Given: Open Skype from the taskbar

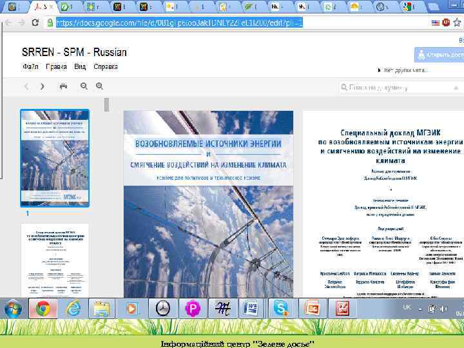Looking at the screenshot, I should point(280,308).
